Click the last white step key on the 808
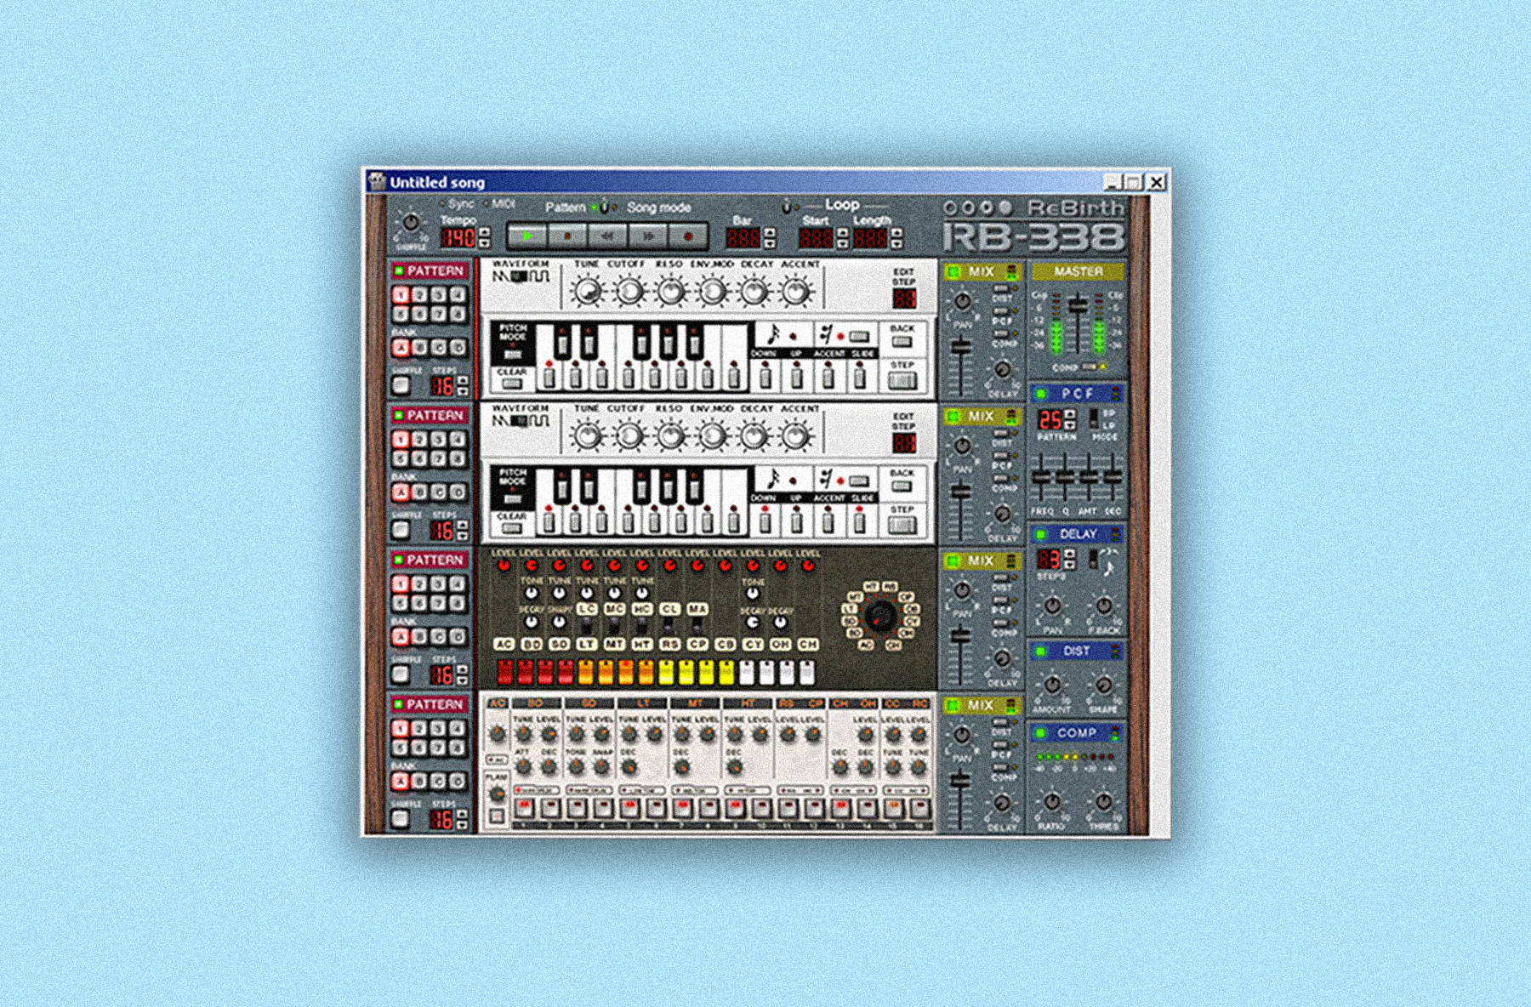The height and width of the screenshot is (1007, 1531). [x=806, y=672]
